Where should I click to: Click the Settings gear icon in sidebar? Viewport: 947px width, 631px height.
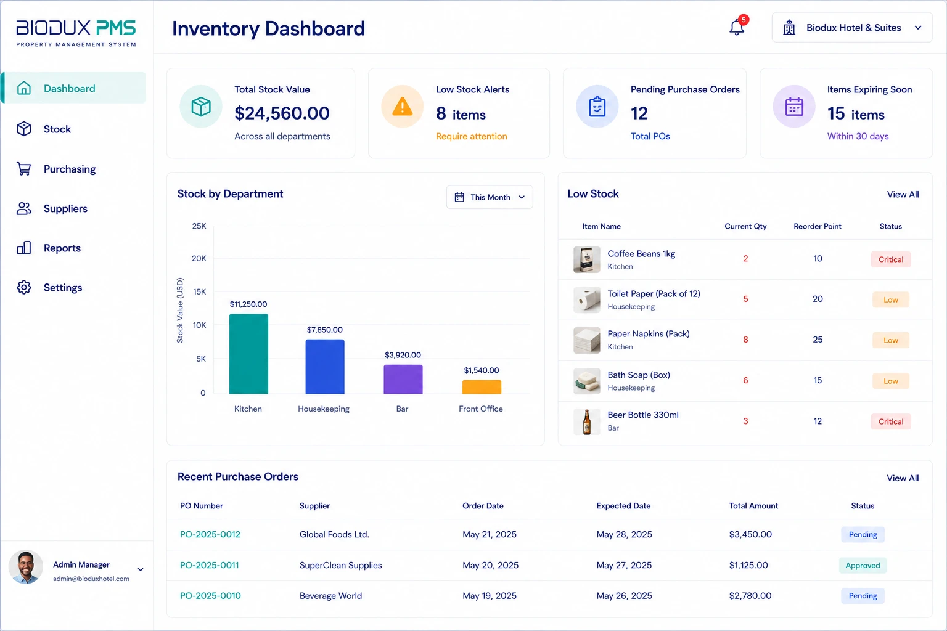click(24, 288)
